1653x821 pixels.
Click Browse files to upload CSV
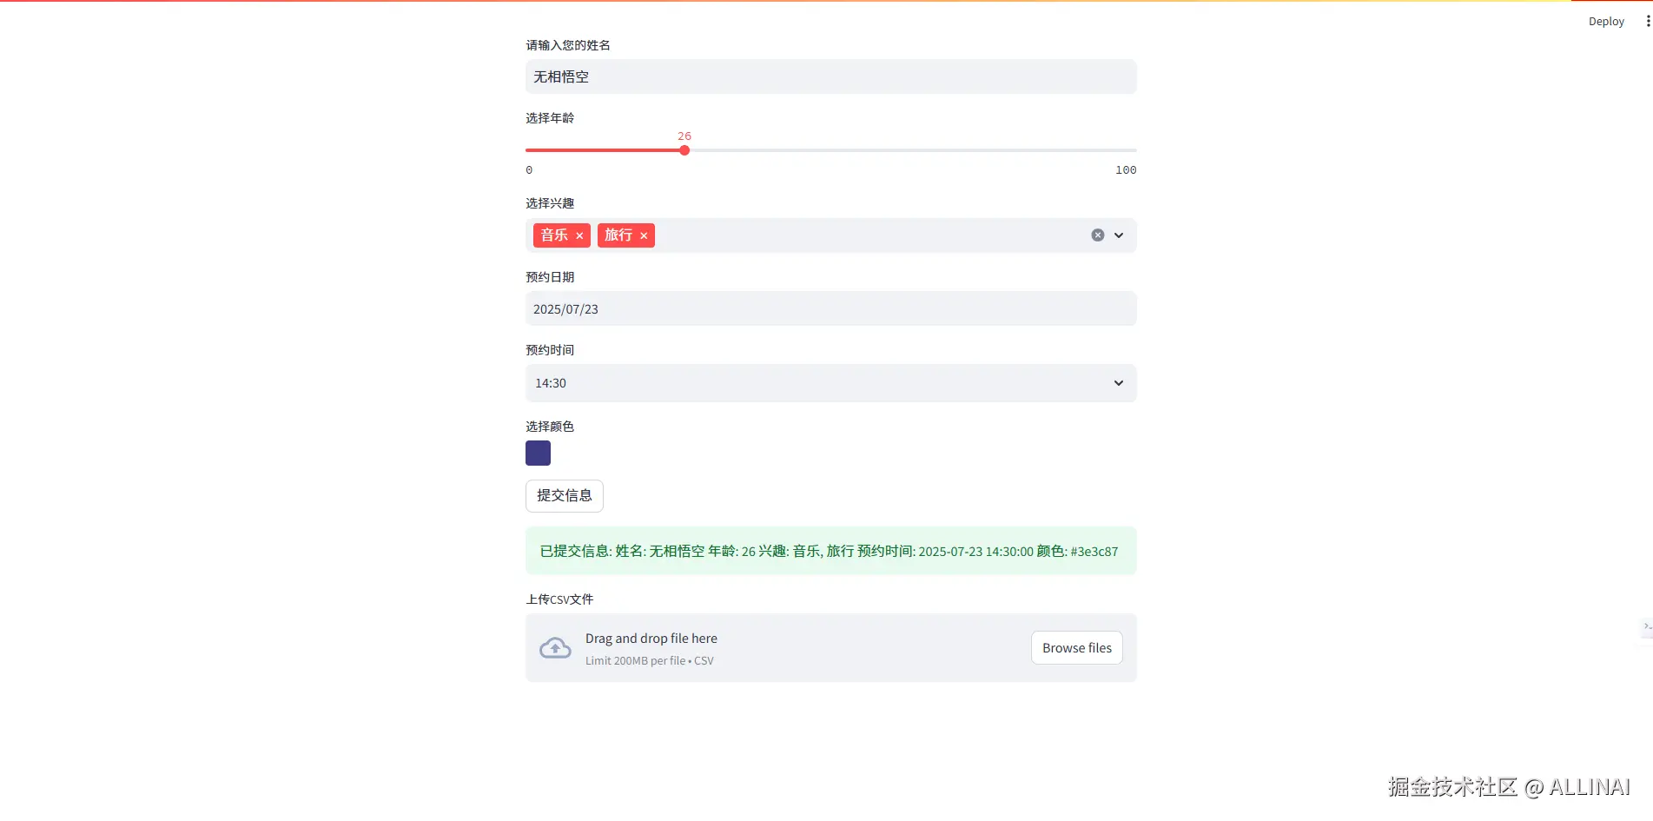1076,648
